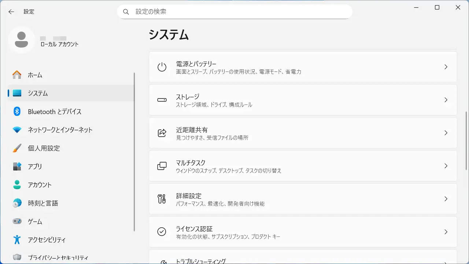
Task: Click the 詳細設定 tools icon
Action: (x=162, y=199)
